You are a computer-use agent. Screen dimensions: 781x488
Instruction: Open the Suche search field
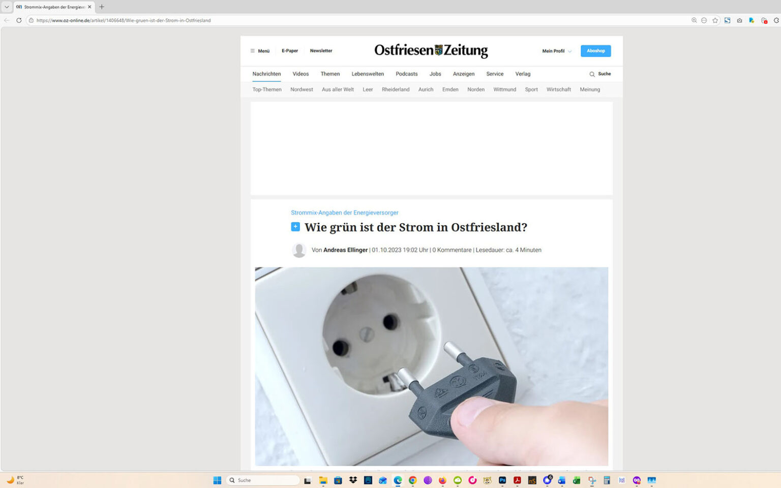point(600,74)
